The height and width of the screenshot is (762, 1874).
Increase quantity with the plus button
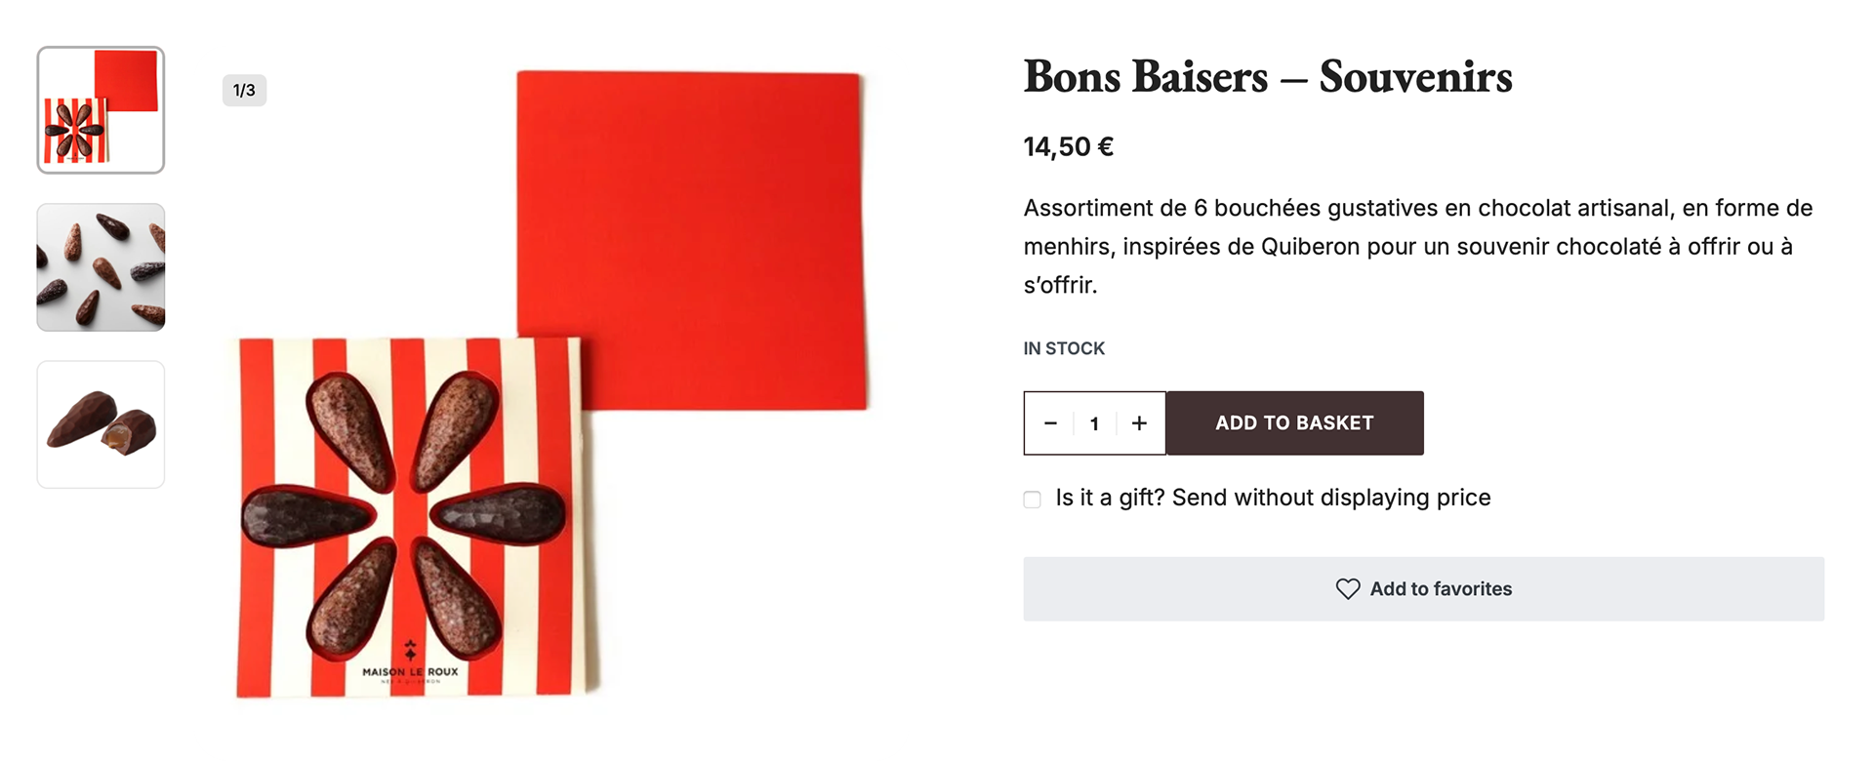1139,423
